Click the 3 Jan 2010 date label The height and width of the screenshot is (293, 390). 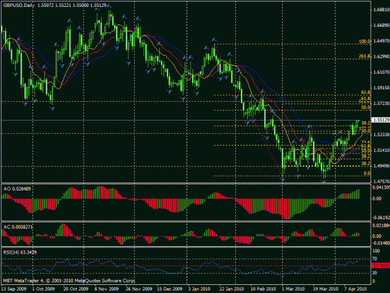click(x=199, y=289)
